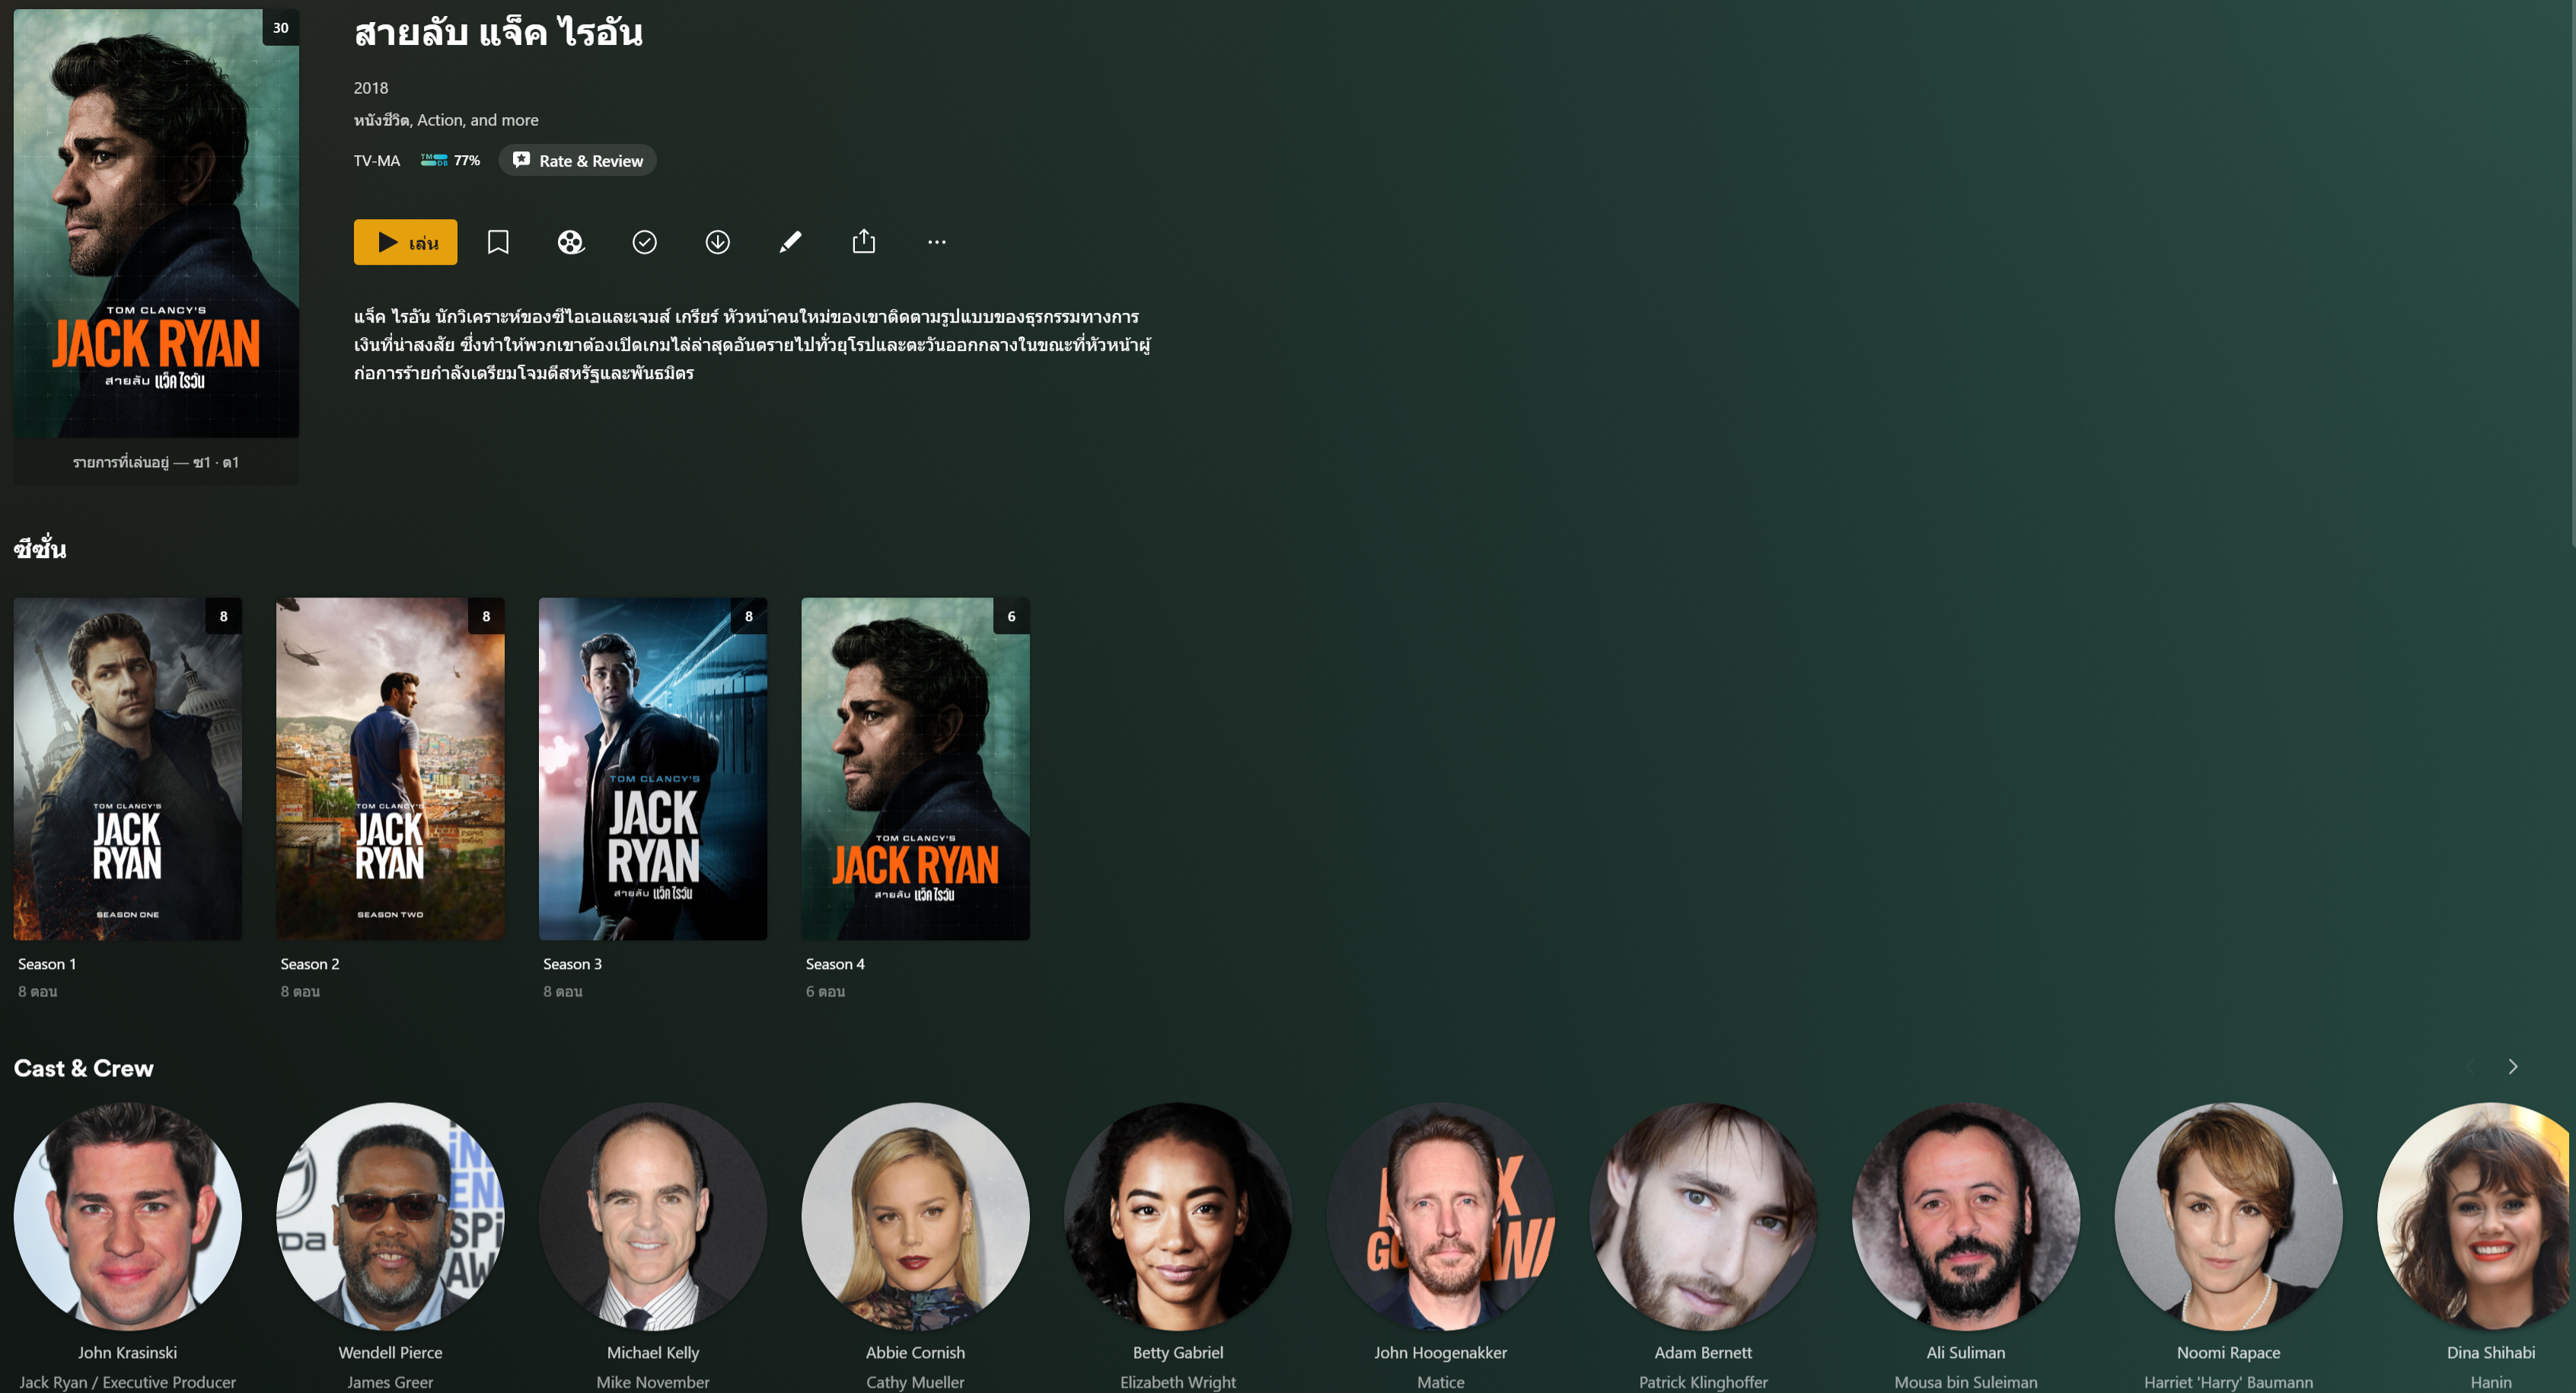Click Wendell Pierce name link
The image size is (2576, 1393).
coord(390,1352)
